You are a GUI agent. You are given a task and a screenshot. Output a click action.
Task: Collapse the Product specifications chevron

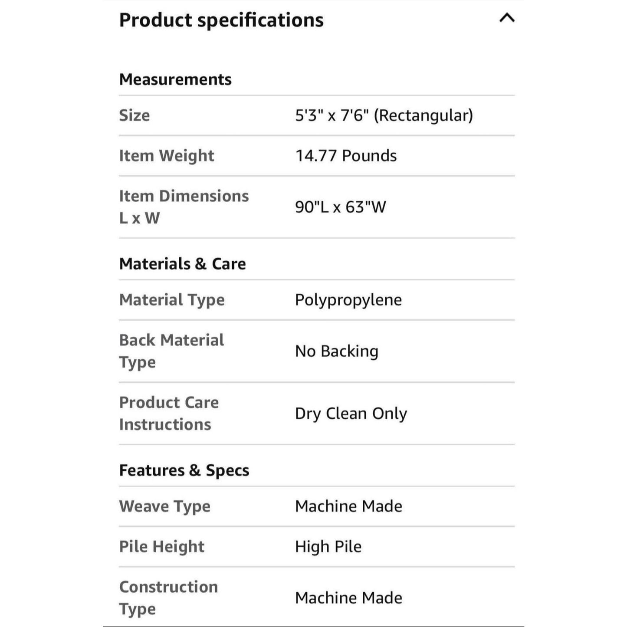507,18
